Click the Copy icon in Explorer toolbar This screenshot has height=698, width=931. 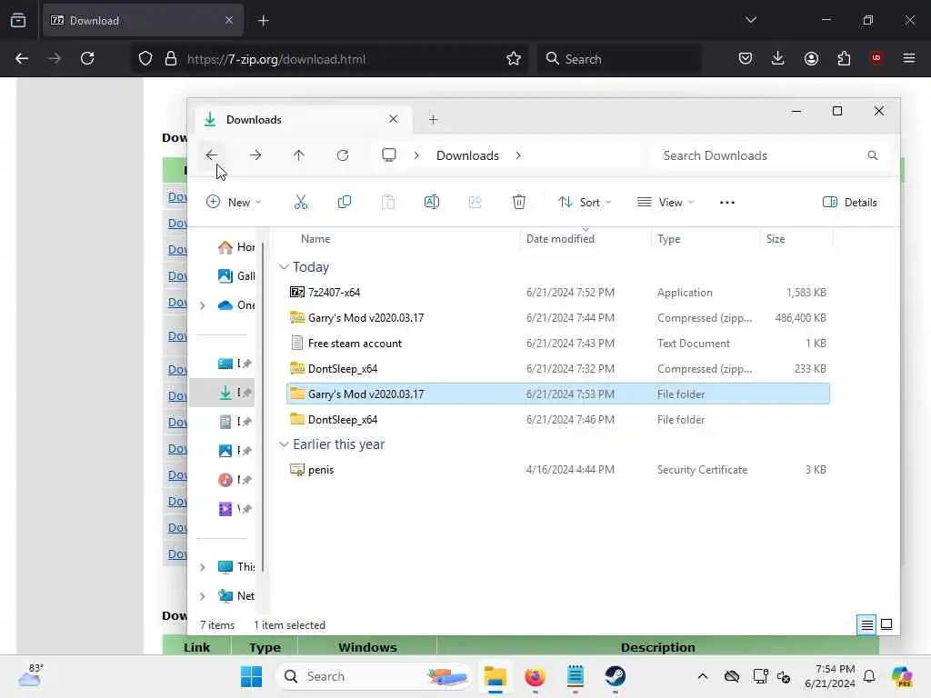[x=345, y=203]
